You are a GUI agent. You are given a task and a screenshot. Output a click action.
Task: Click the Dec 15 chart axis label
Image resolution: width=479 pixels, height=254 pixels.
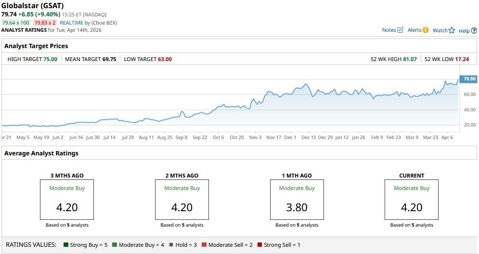(309, 138)
